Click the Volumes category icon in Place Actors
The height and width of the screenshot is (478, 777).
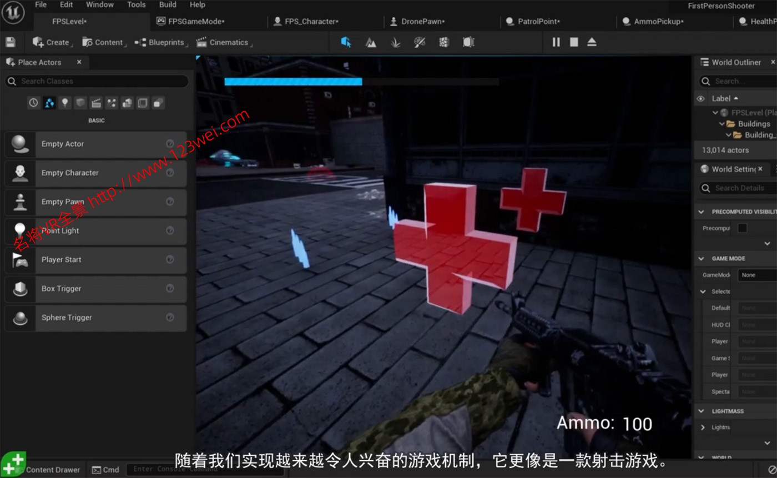coord(142,102)
